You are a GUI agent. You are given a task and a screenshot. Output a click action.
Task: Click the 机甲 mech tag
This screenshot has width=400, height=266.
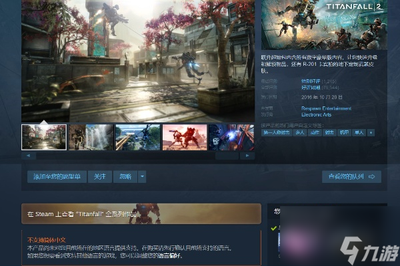tap(344, 132)
